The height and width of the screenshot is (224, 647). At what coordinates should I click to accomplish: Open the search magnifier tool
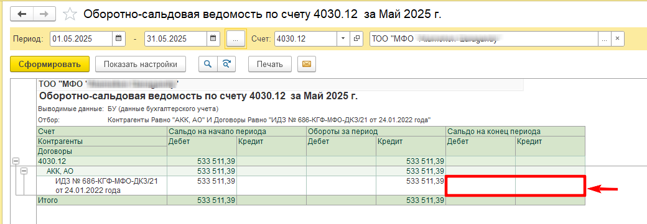tap(208, 65)
